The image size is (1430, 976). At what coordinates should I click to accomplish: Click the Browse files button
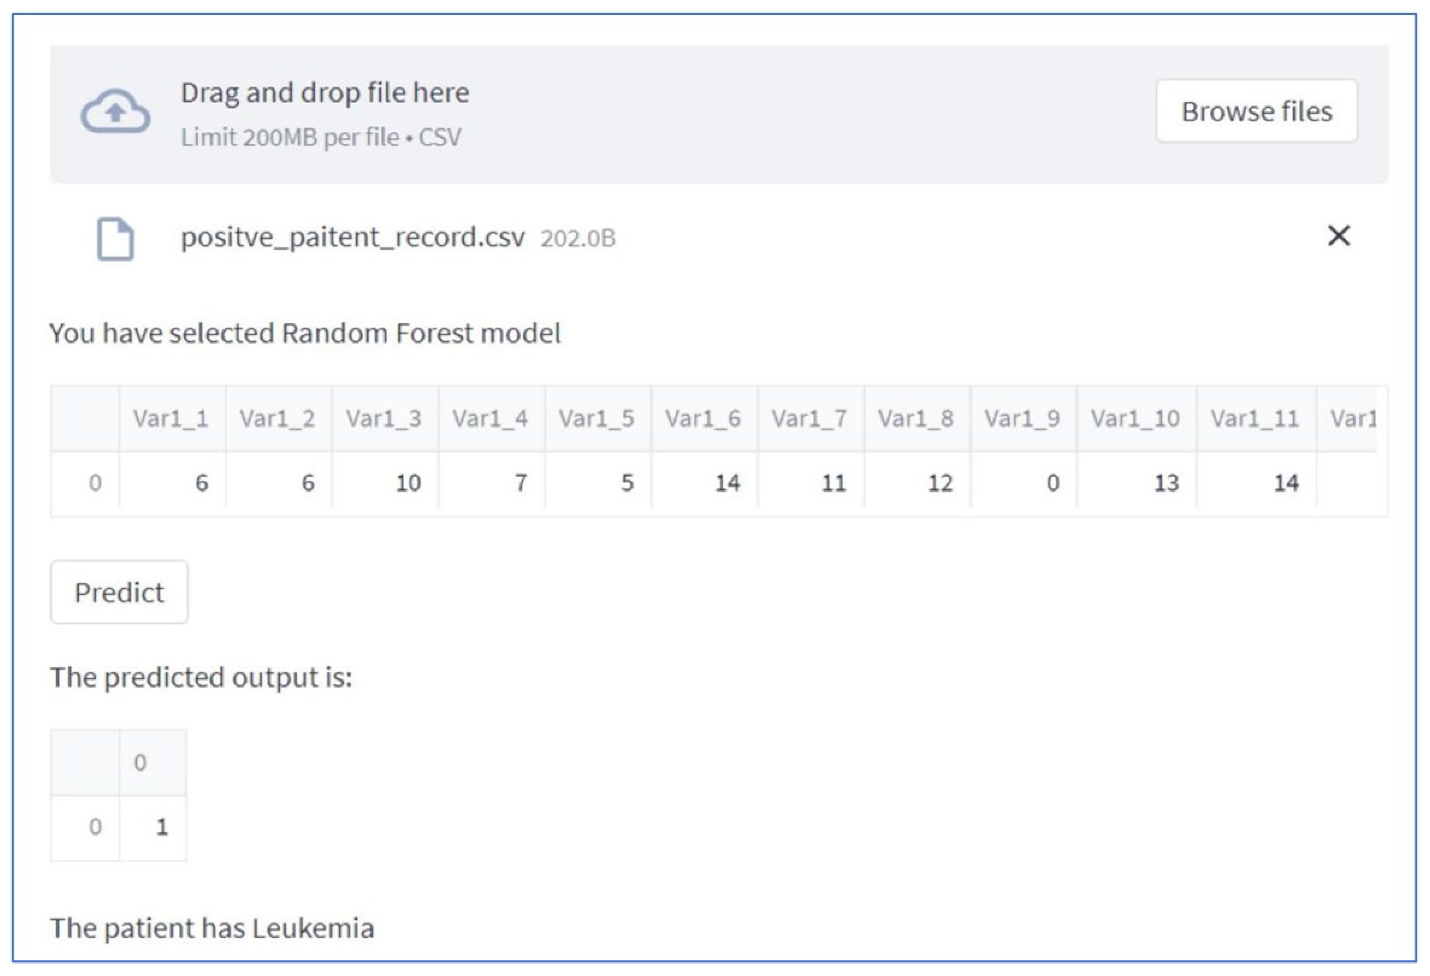pyautogui.click(x=1256, y=111)
